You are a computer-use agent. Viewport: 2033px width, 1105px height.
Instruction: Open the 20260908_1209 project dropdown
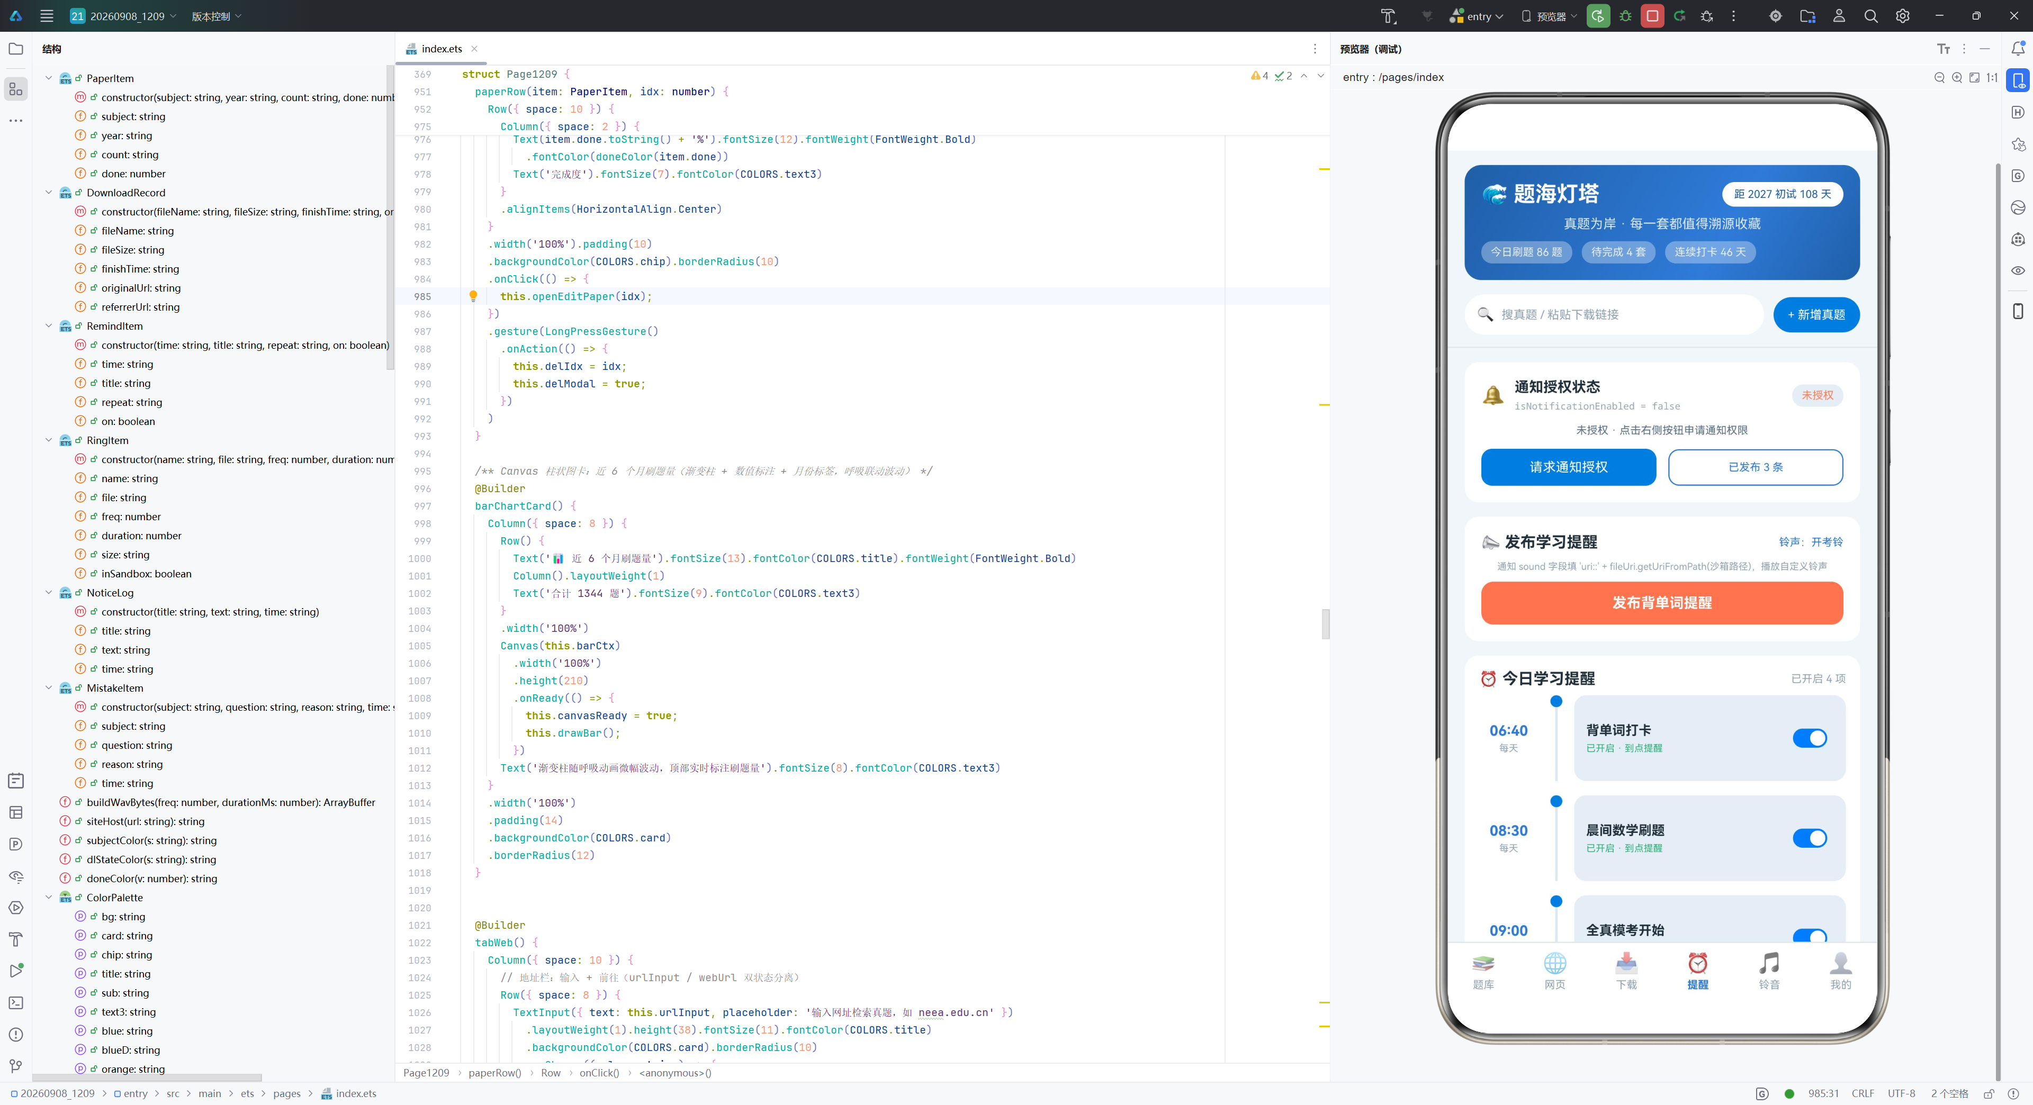click(x=122, y=16)
